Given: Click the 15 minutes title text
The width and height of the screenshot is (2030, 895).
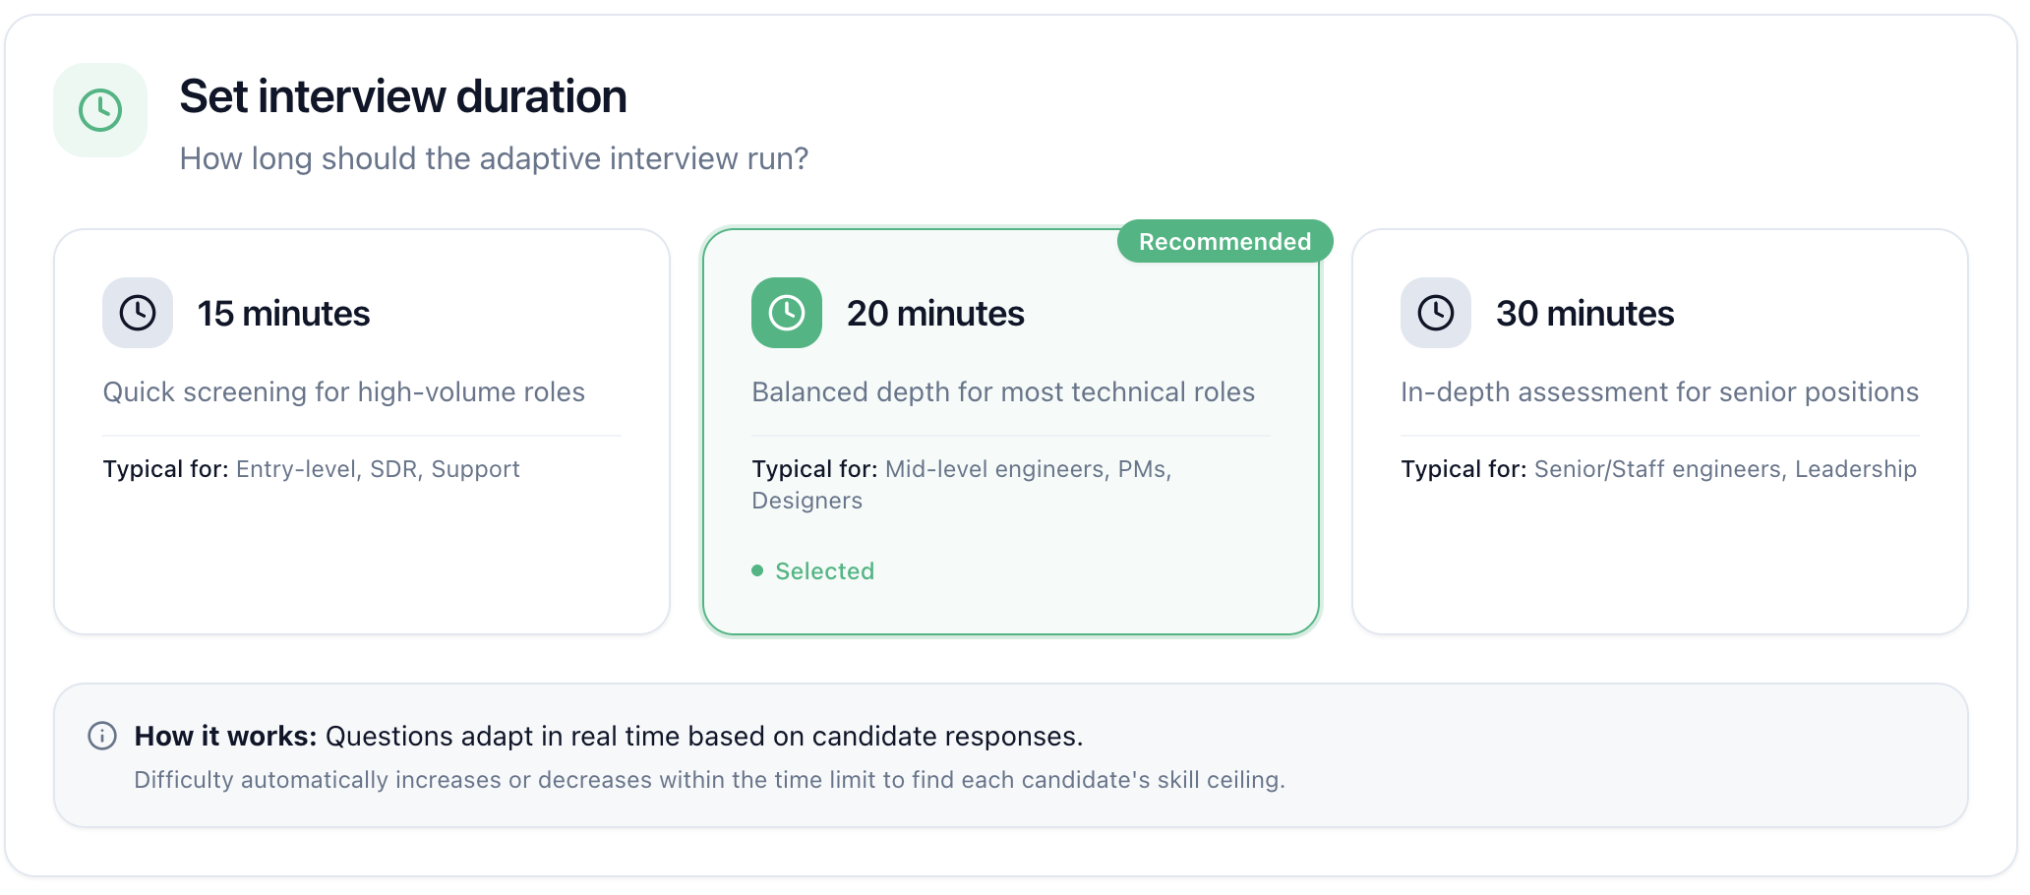Looking at the screenshot, I should coord(283,314).
